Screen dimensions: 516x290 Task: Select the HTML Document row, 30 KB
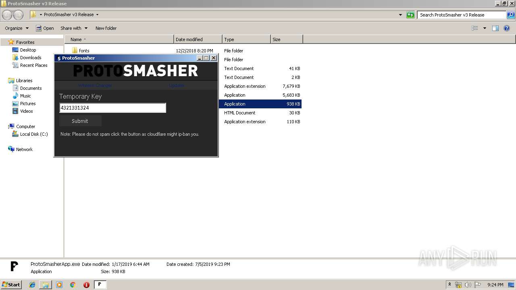pos(260,113)
